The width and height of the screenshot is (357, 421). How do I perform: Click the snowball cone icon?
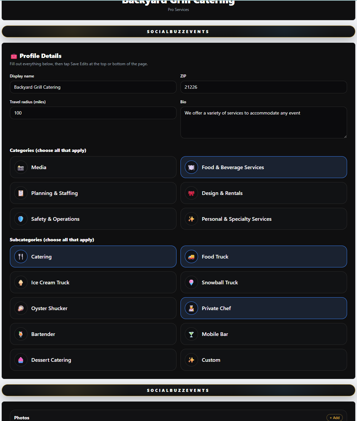pyautogui.click(x=191, y=283)
